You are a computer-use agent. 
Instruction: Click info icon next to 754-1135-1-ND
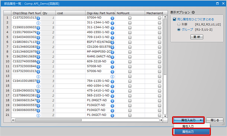point(112,82)
